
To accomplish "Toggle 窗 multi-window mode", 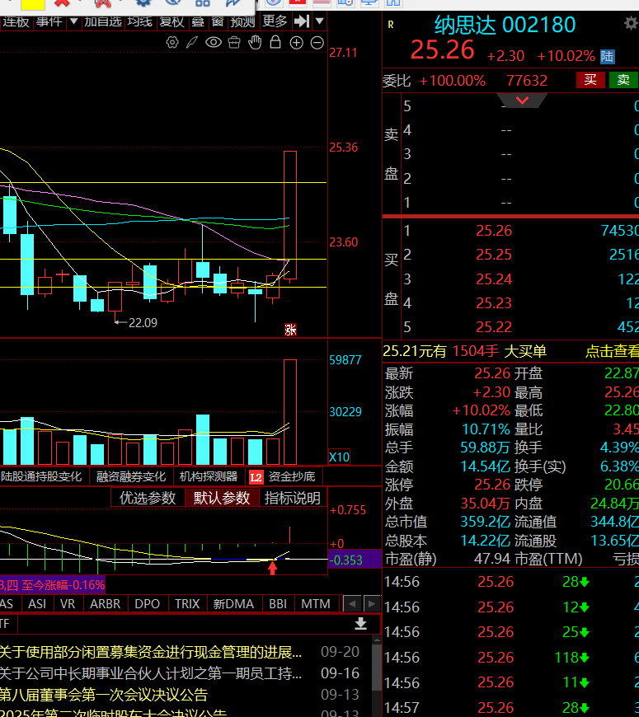I will (x=218, y=21).
